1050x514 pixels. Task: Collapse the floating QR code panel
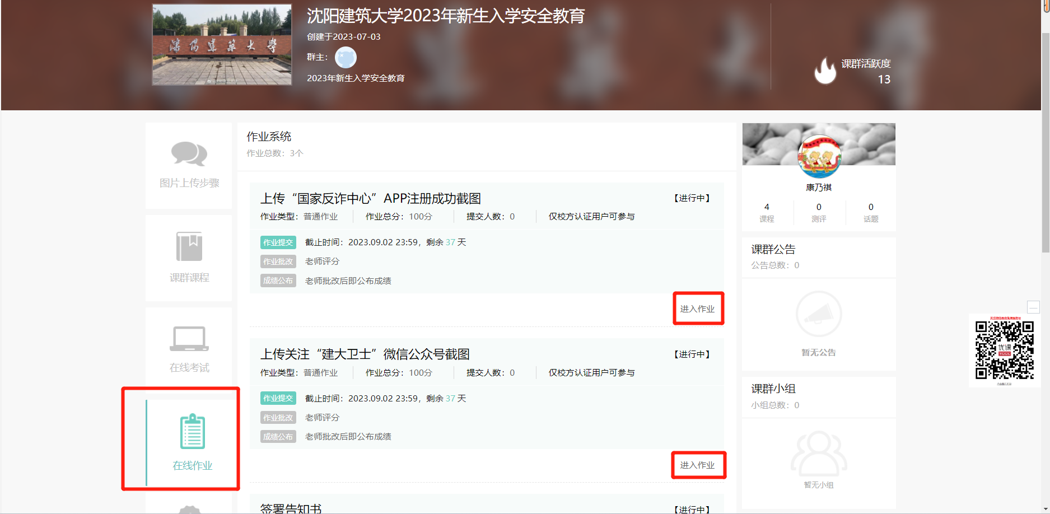[1033, 307]
